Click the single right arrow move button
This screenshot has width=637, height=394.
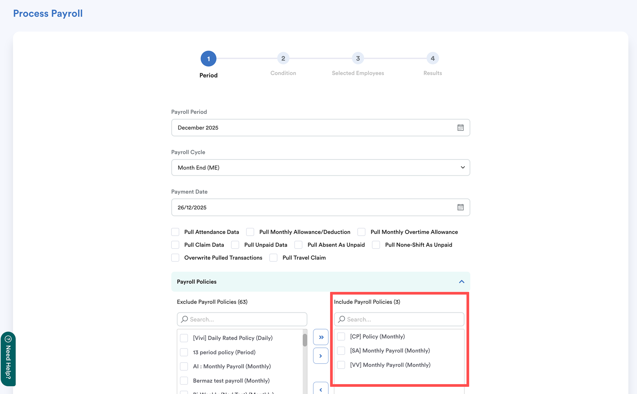[x=321, y=356]
